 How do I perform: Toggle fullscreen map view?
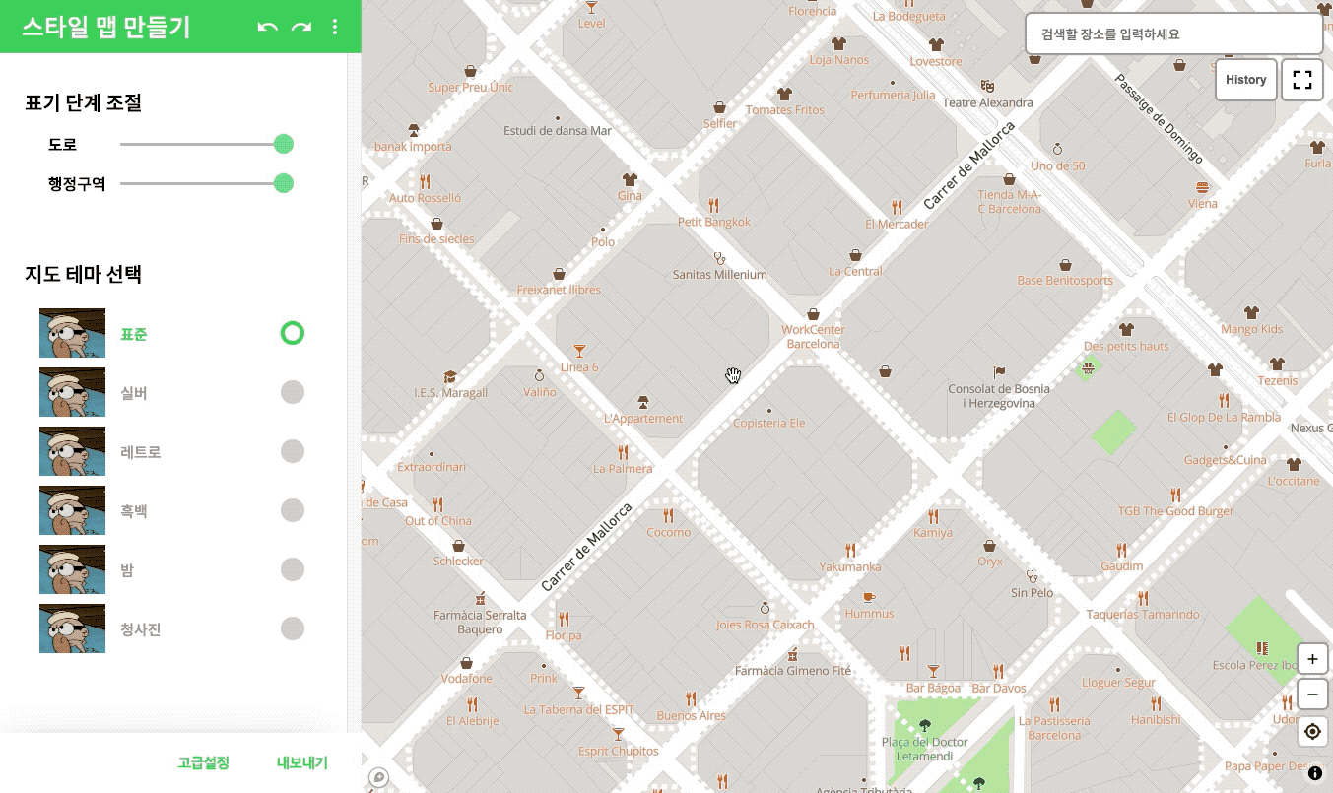point(1302,80)
